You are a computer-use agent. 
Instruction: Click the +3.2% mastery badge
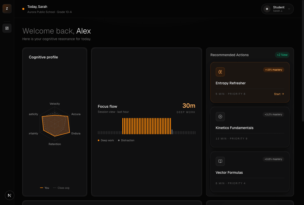tap(273, 114)
